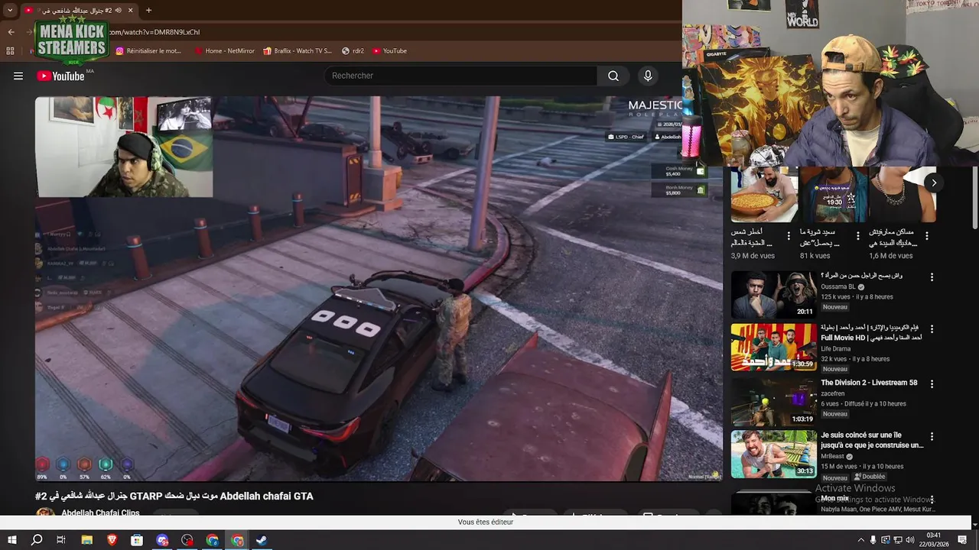This screenshot has width=979, height=550.
Task: Open Microsoft Store from taskbar
Action: click(x=136, y=540)
